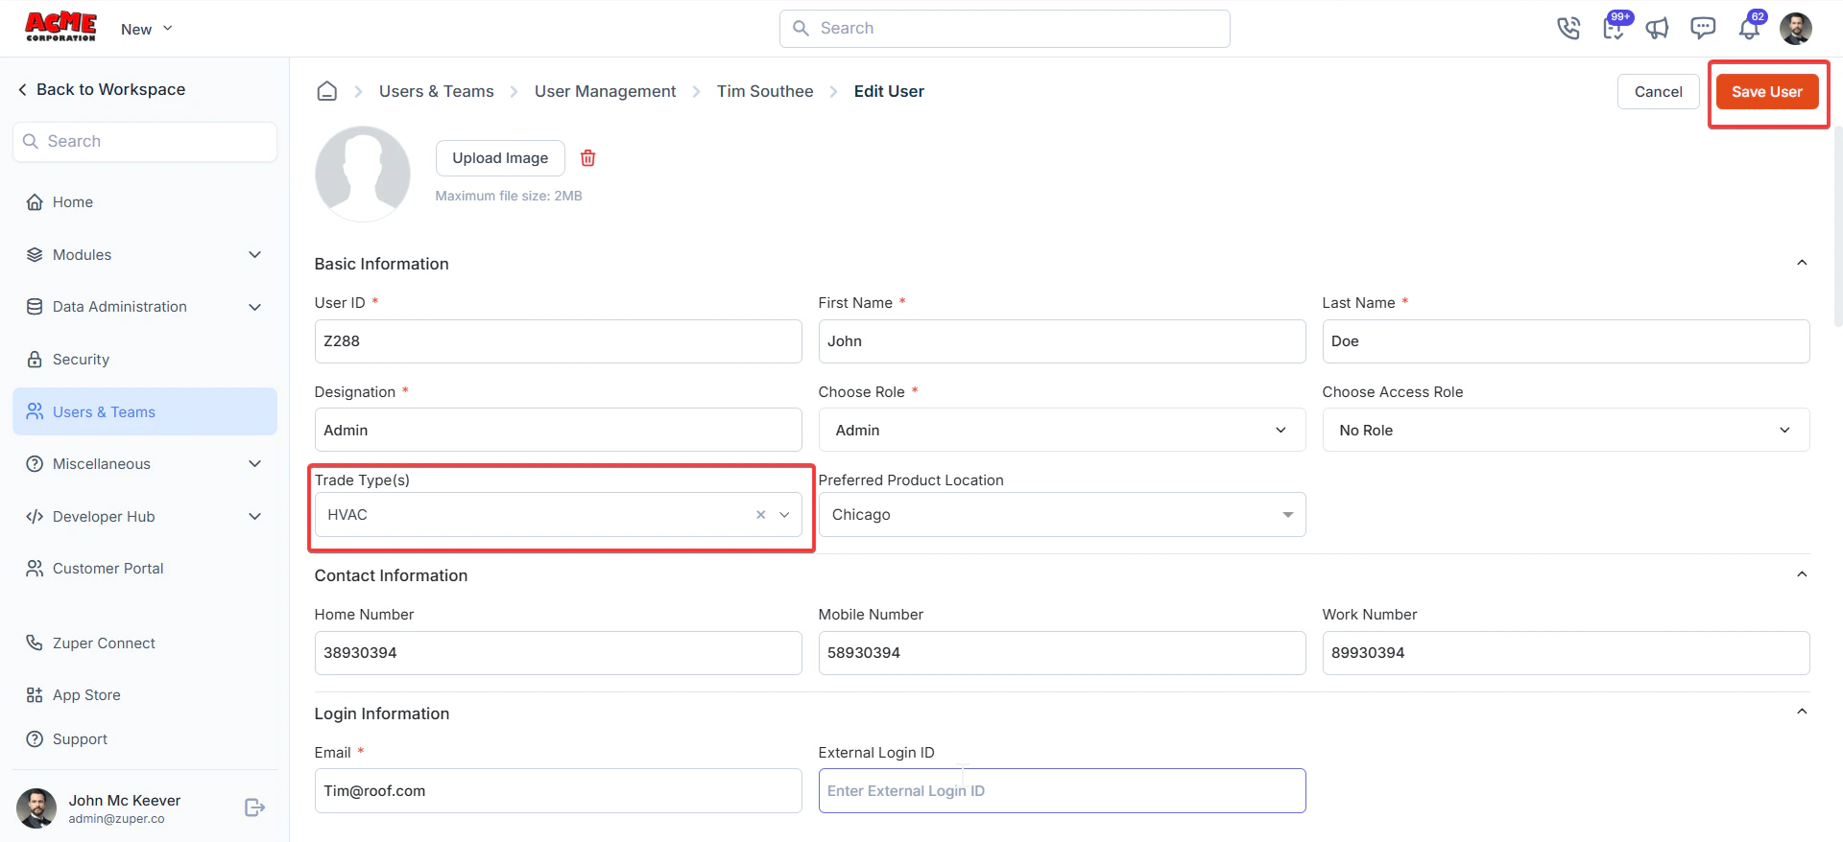This screenshot has height=842, width=1843.
Task: Click the Home sidebar icon
Action: [x=35, y=202]
